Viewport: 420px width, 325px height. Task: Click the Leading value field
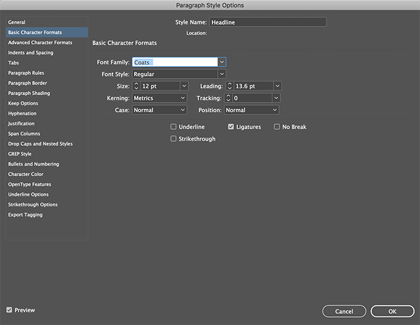coord(253,86)
